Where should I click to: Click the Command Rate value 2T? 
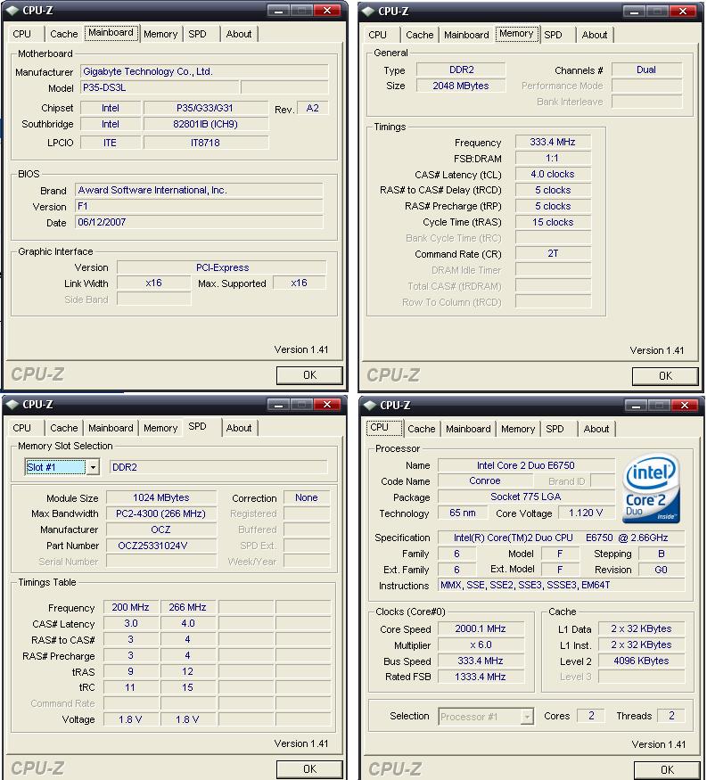coord(553,254)
